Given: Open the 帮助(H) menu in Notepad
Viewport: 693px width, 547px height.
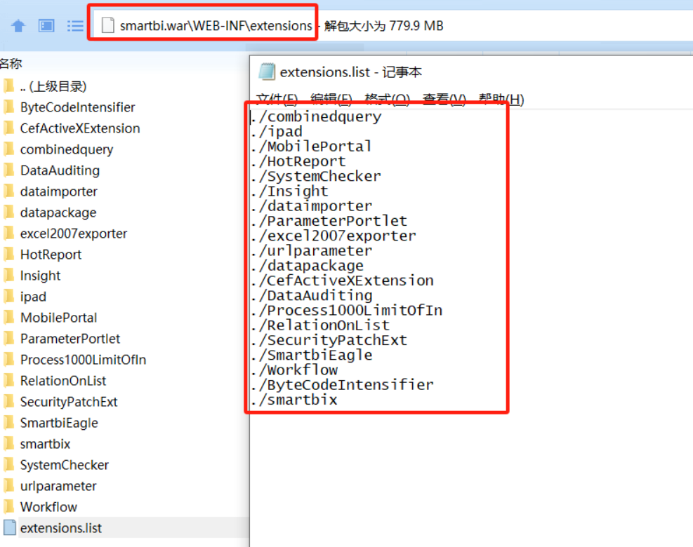Looking at the screenshot, I should pos(501,100).
